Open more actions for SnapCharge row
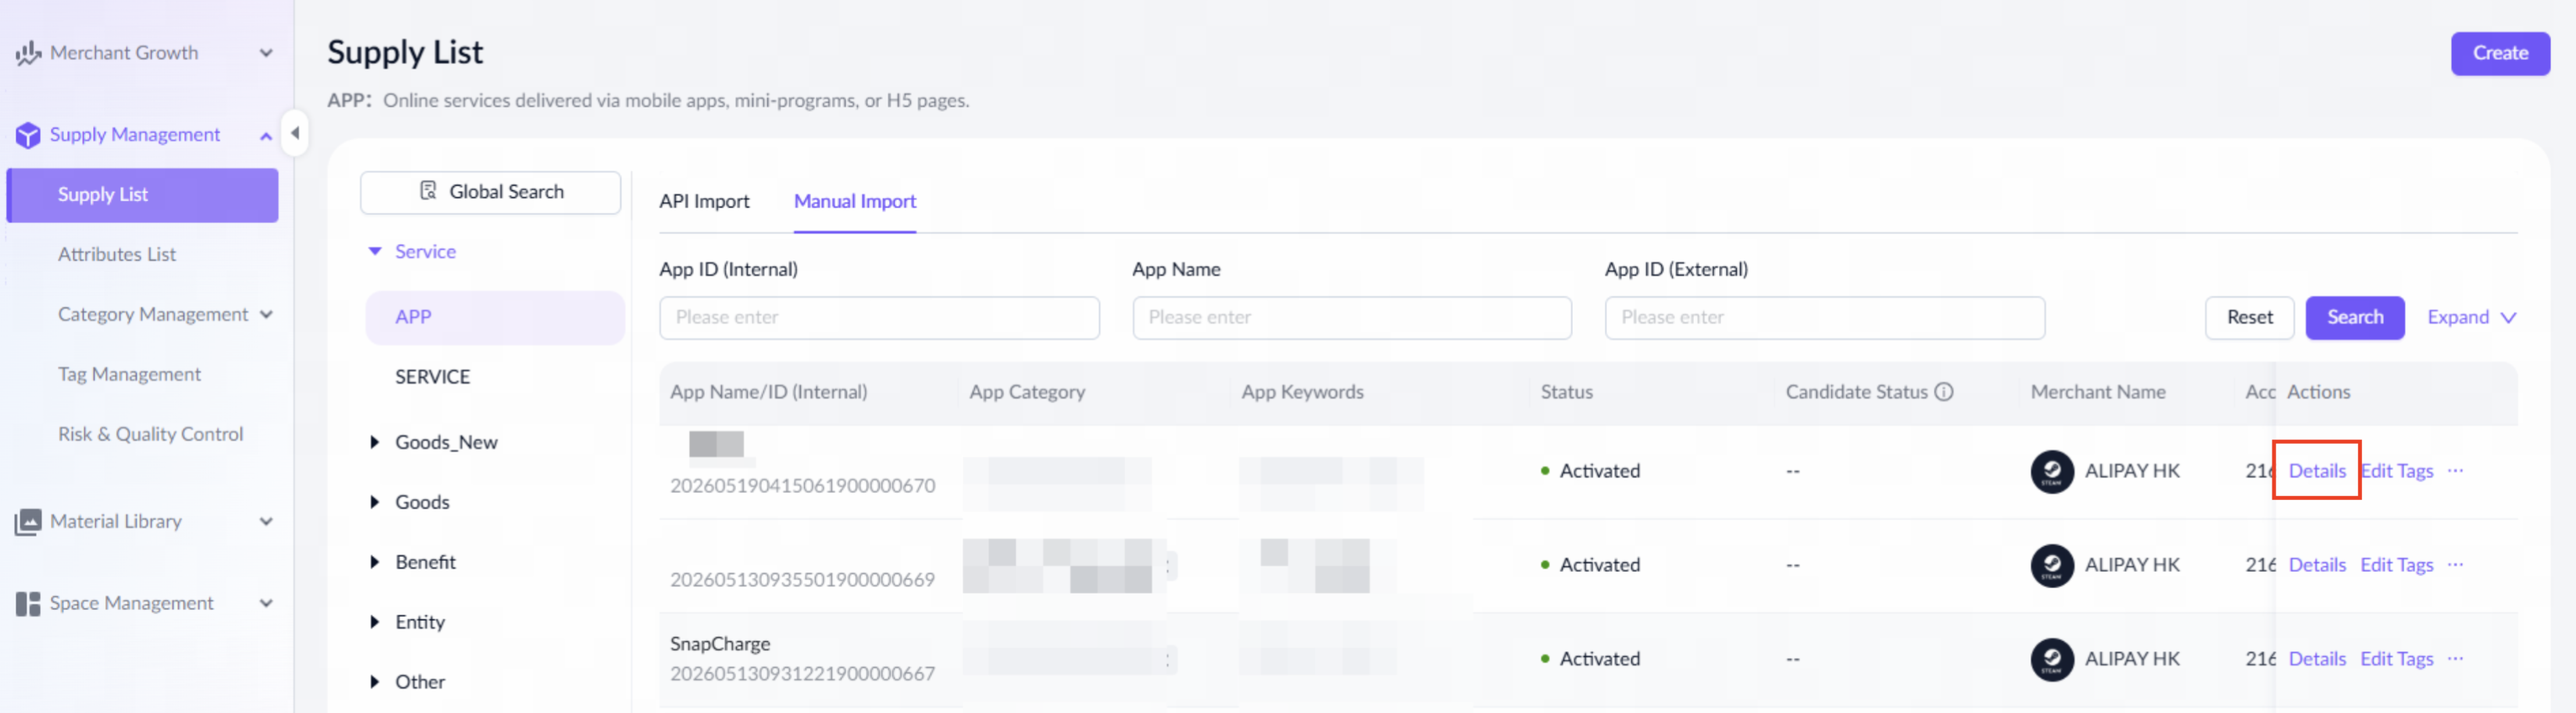 (x=2455, y=659)
